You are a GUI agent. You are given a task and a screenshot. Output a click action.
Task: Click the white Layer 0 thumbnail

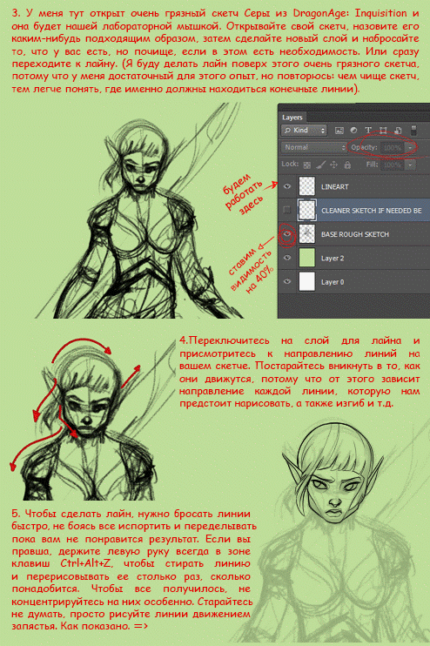(x=307, y=282)
